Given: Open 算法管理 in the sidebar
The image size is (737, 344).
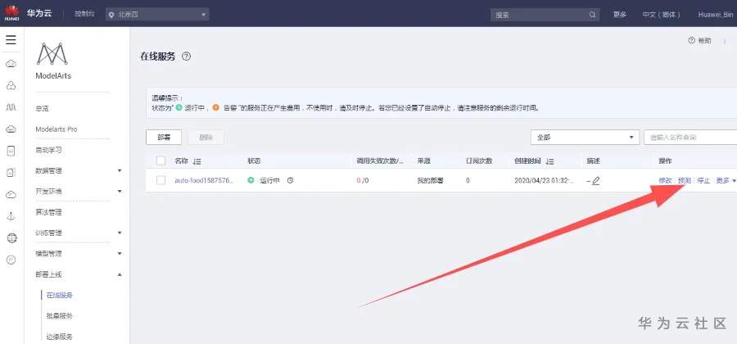Looking at the screenshot, I should point(48,212).
